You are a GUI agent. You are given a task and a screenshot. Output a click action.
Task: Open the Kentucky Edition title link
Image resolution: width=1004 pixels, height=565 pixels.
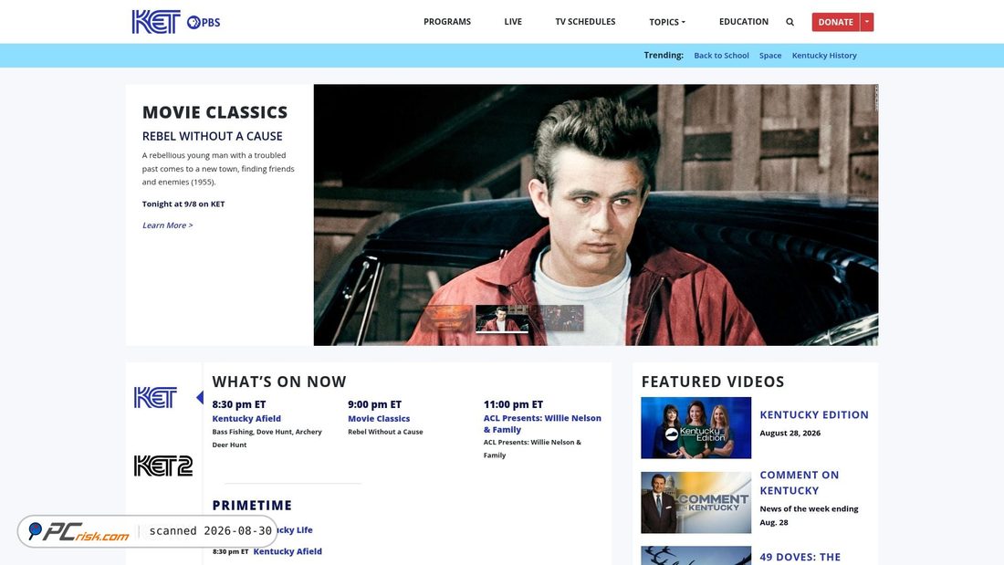814,414
